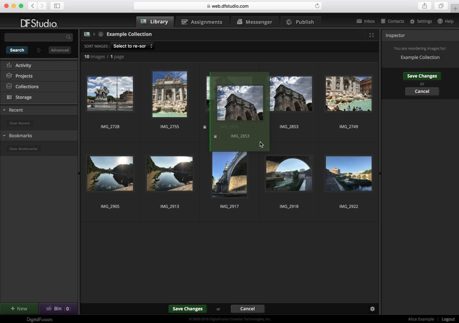Expand the collection view to fullscreen
The image size is (459, 323).
click(x=371, y=35)
